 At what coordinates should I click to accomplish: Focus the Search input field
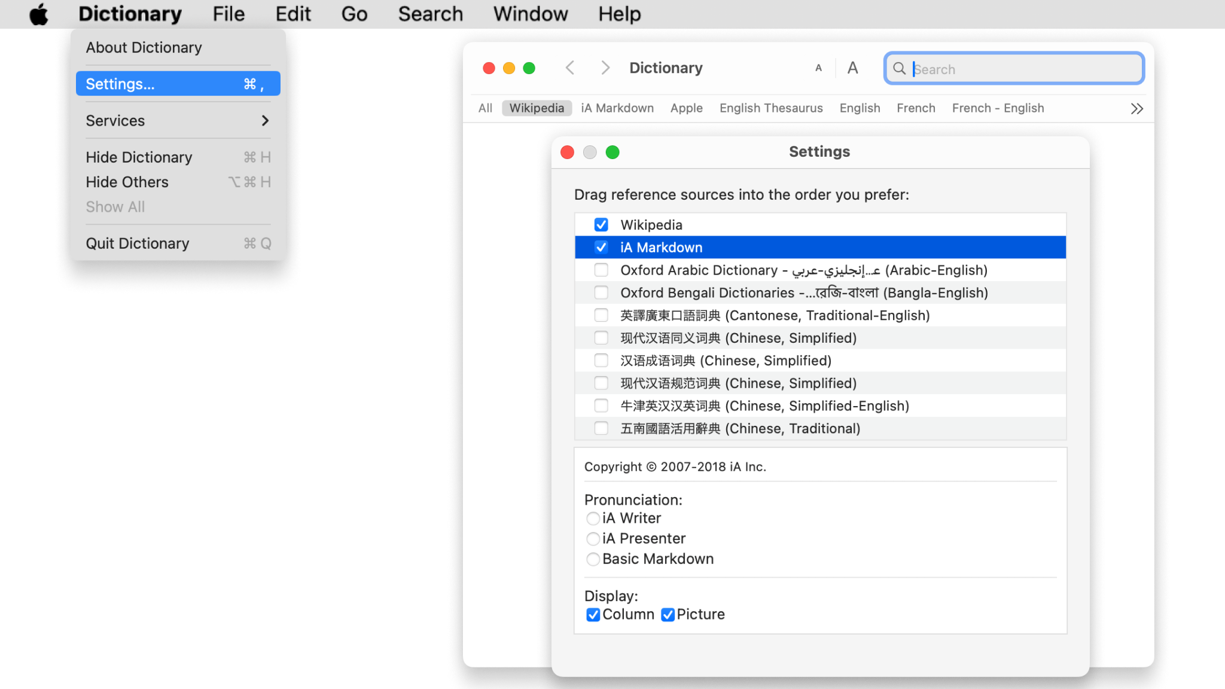click(1014, 69)
